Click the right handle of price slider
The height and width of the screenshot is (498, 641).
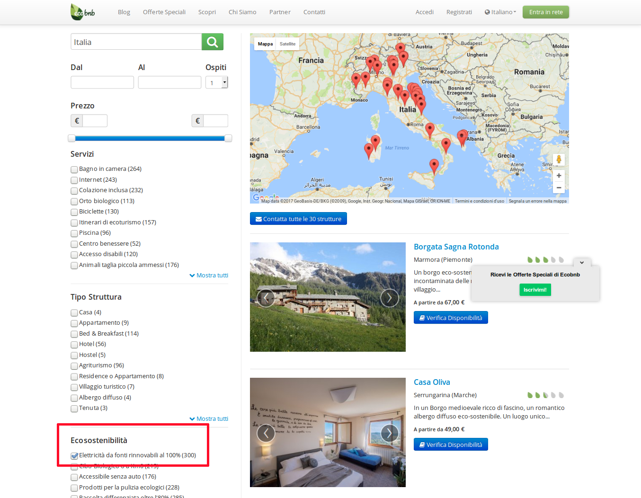click(228, 138)
